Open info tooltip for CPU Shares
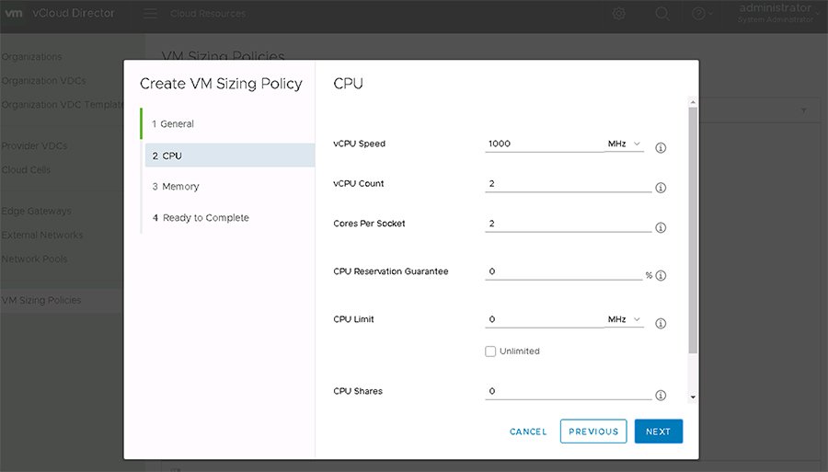Viewport: 828px width, 472px height. tap(660, 395)
